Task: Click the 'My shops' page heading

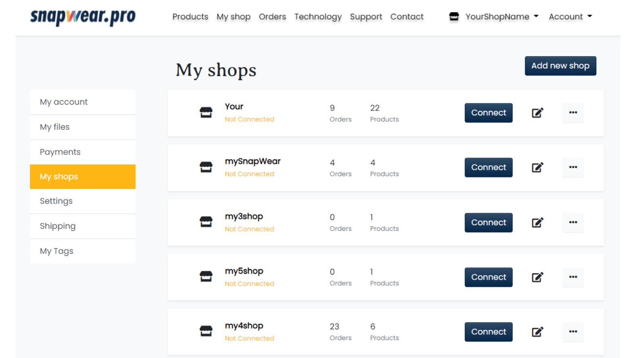Action: [216, 70]
